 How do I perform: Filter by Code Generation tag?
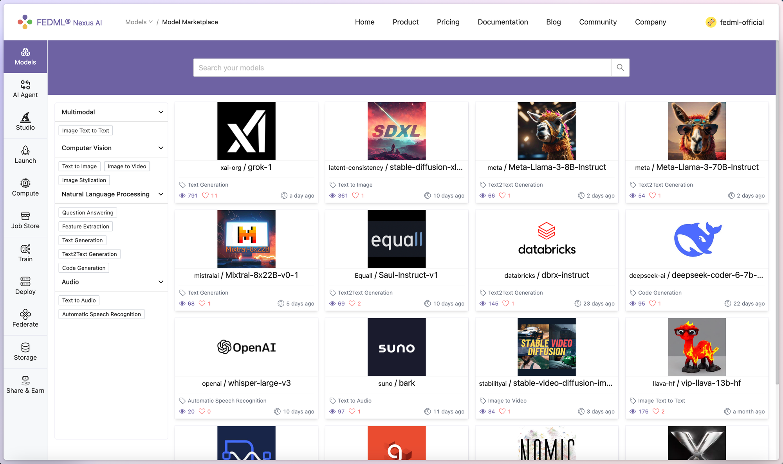tap(84, 268)
